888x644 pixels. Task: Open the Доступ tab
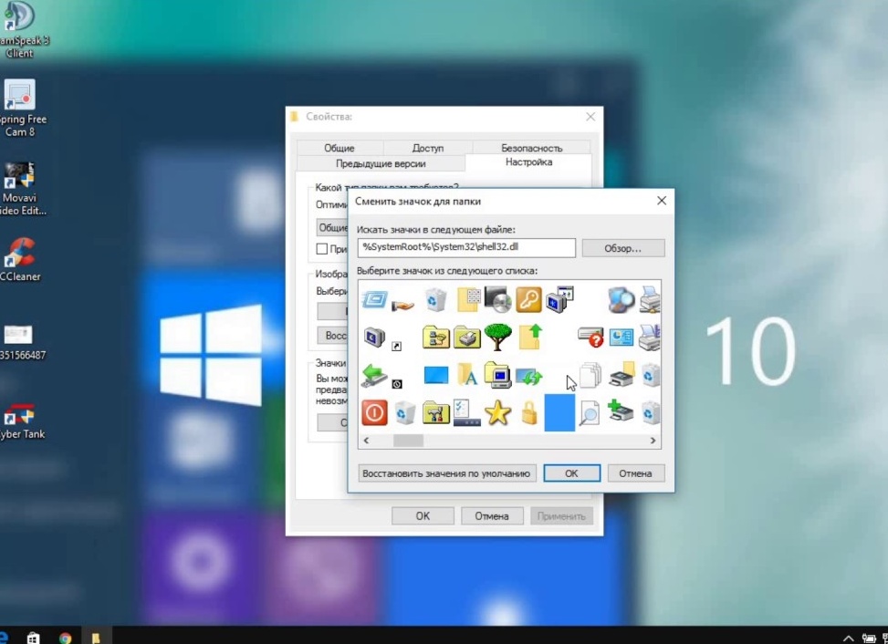tap(428, 148)
